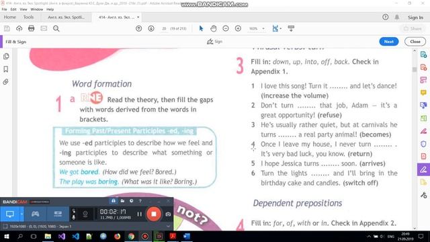Open the attachments paperclip panel
This screenshot has height=242, width=430.
point(6,82)
